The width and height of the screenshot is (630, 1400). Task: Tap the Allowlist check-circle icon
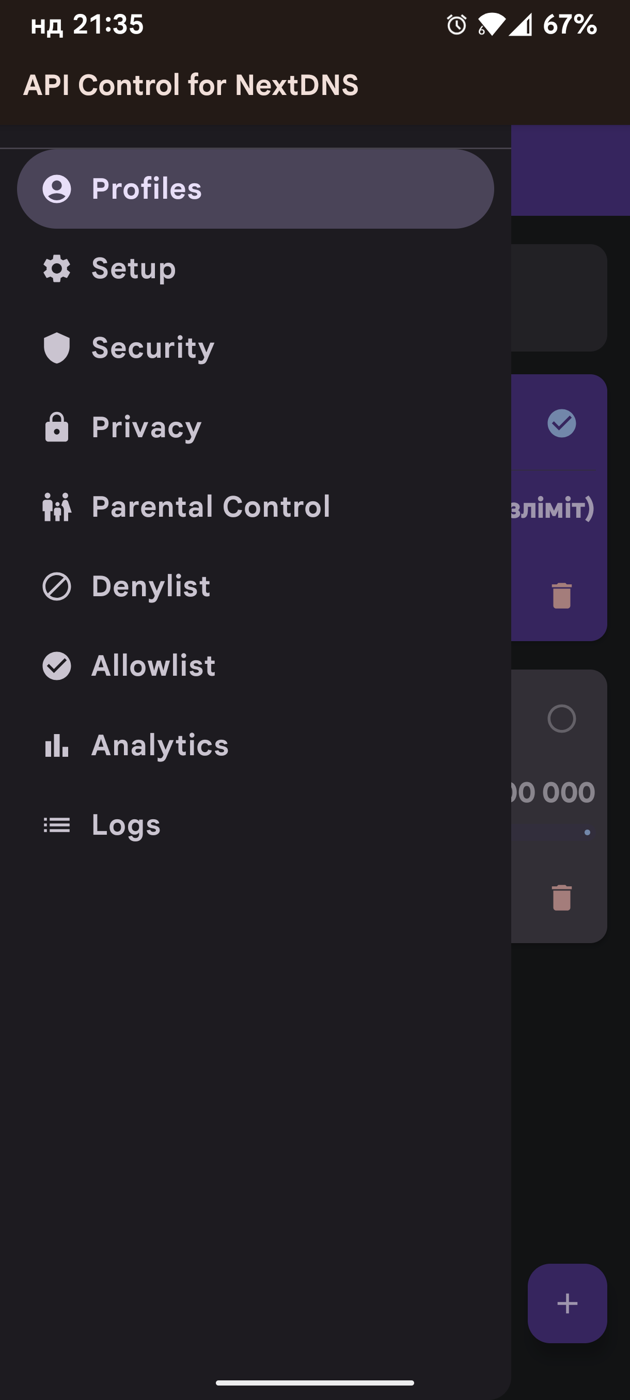click(x=56, y=666)
